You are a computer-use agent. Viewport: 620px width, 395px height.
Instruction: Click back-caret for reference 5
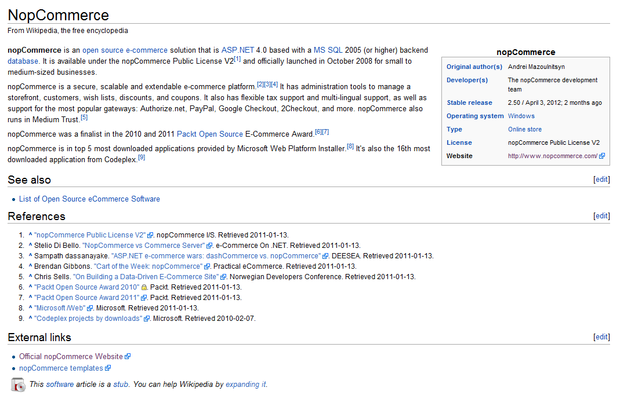[30, 276]
